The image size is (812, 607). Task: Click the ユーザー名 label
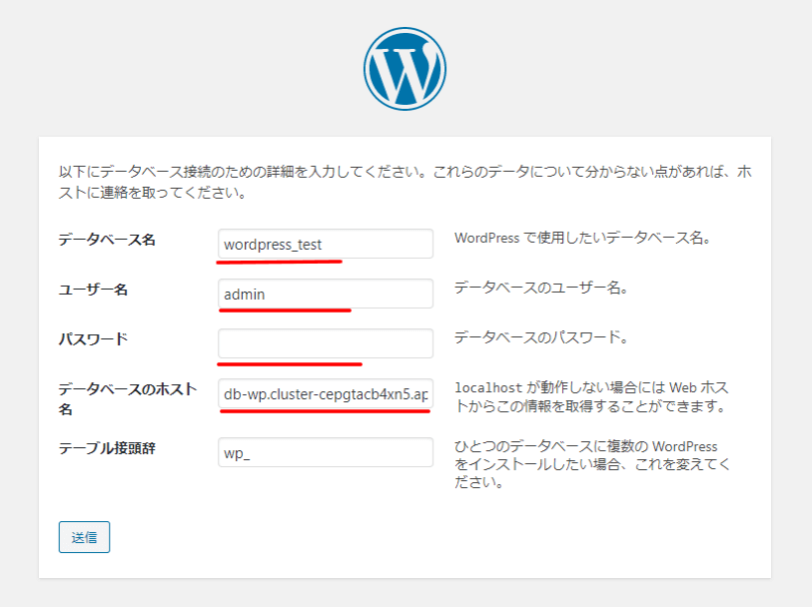(93, 290)
